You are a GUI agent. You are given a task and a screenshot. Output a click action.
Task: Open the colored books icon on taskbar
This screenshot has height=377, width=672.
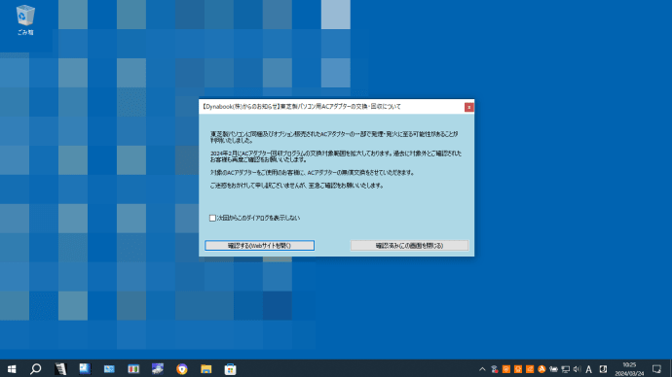click(133, 369)
